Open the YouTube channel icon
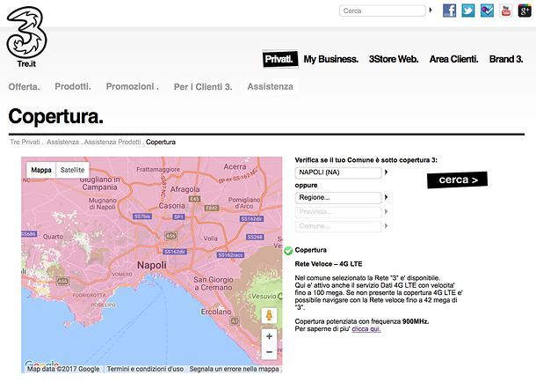The height and width of the screenshot is (382, 536). point(505,11)
